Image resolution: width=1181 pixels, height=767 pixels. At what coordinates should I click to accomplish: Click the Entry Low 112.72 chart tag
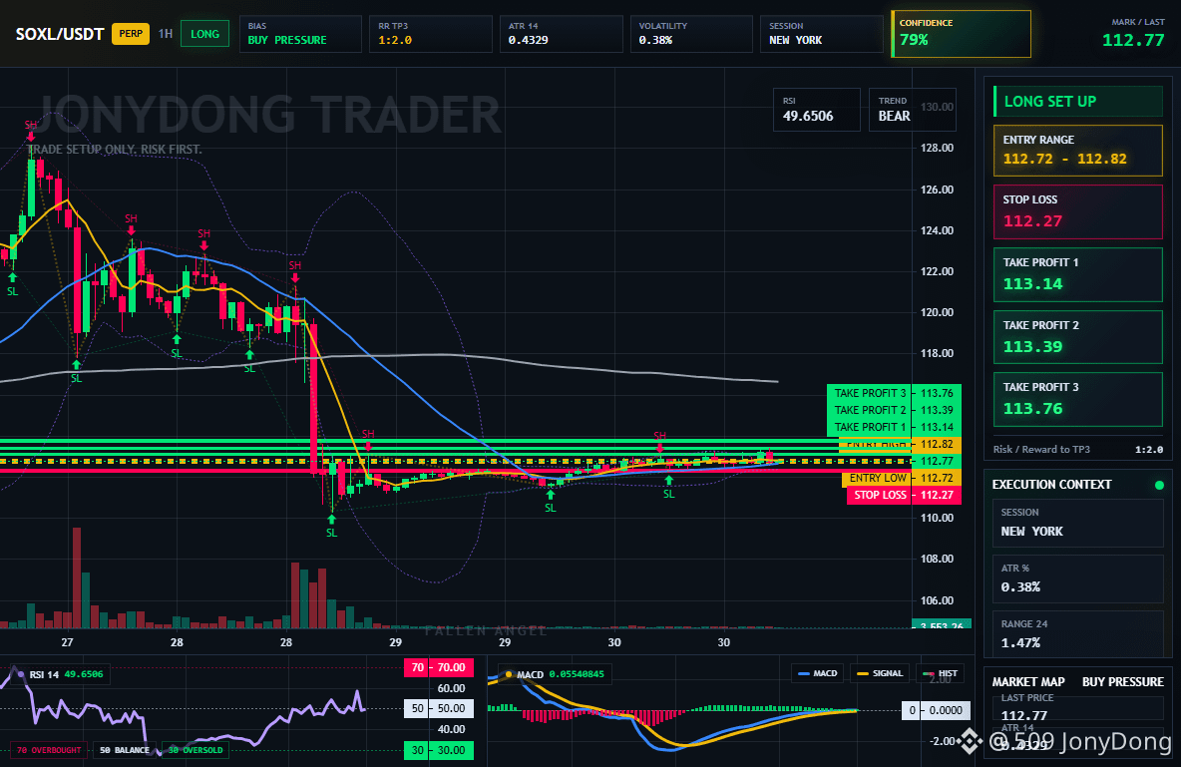click(x=901, y=478)
